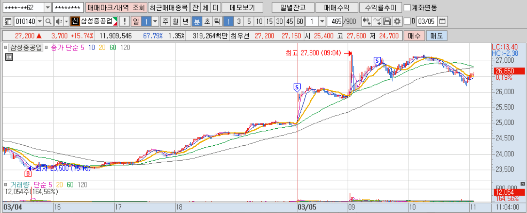This screenshot has height=213, width=527.
Task: Toggle the 초 second chart mode
Action: pos(207,21)
